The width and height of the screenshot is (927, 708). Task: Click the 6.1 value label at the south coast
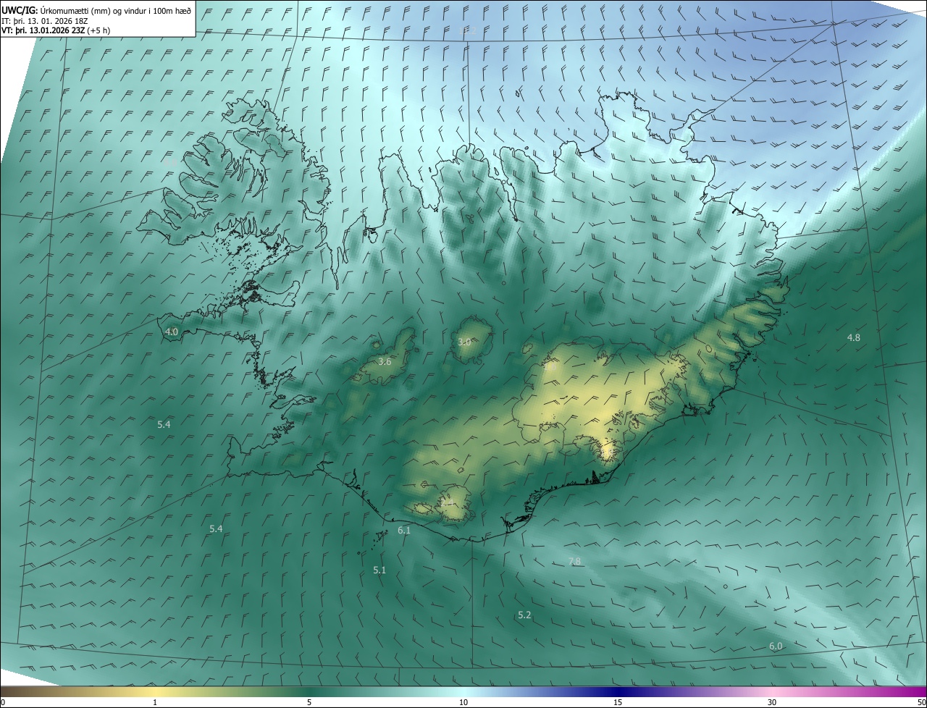tap(404, 531)
